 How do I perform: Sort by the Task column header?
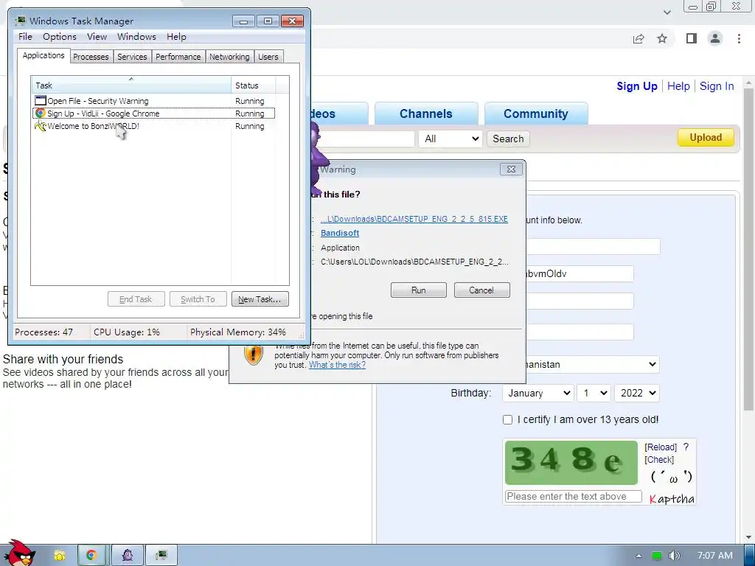[131, 85]
